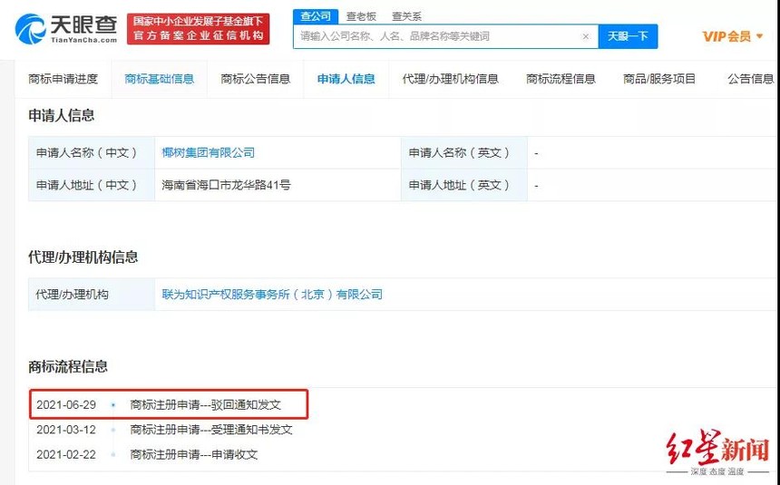Select the 2021-03-12 date entry

[66, 430]
